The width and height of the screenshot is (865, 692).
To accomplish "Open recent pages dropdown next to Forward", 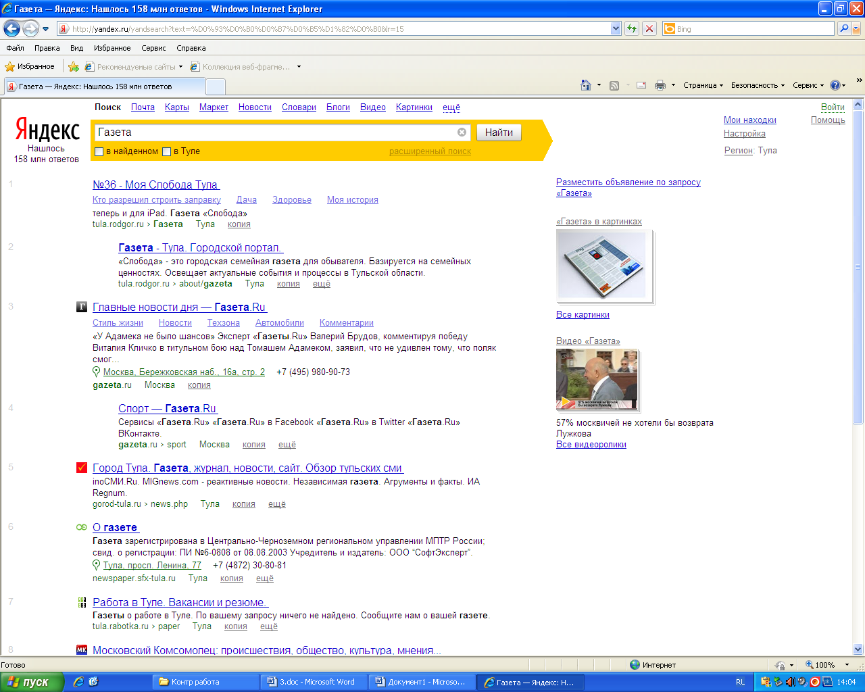I will pos(45,29).
